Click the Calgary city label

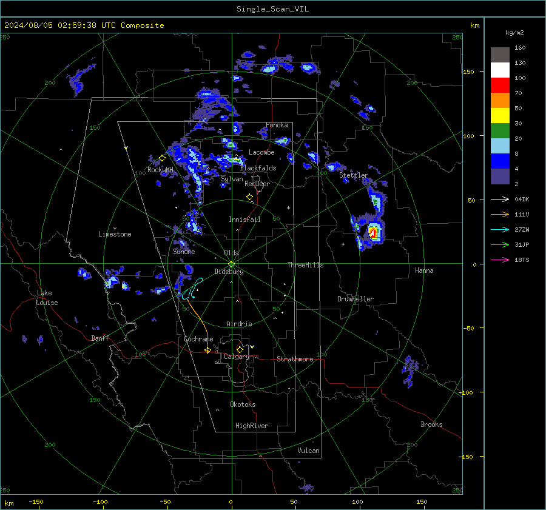[x=237, y=357]
